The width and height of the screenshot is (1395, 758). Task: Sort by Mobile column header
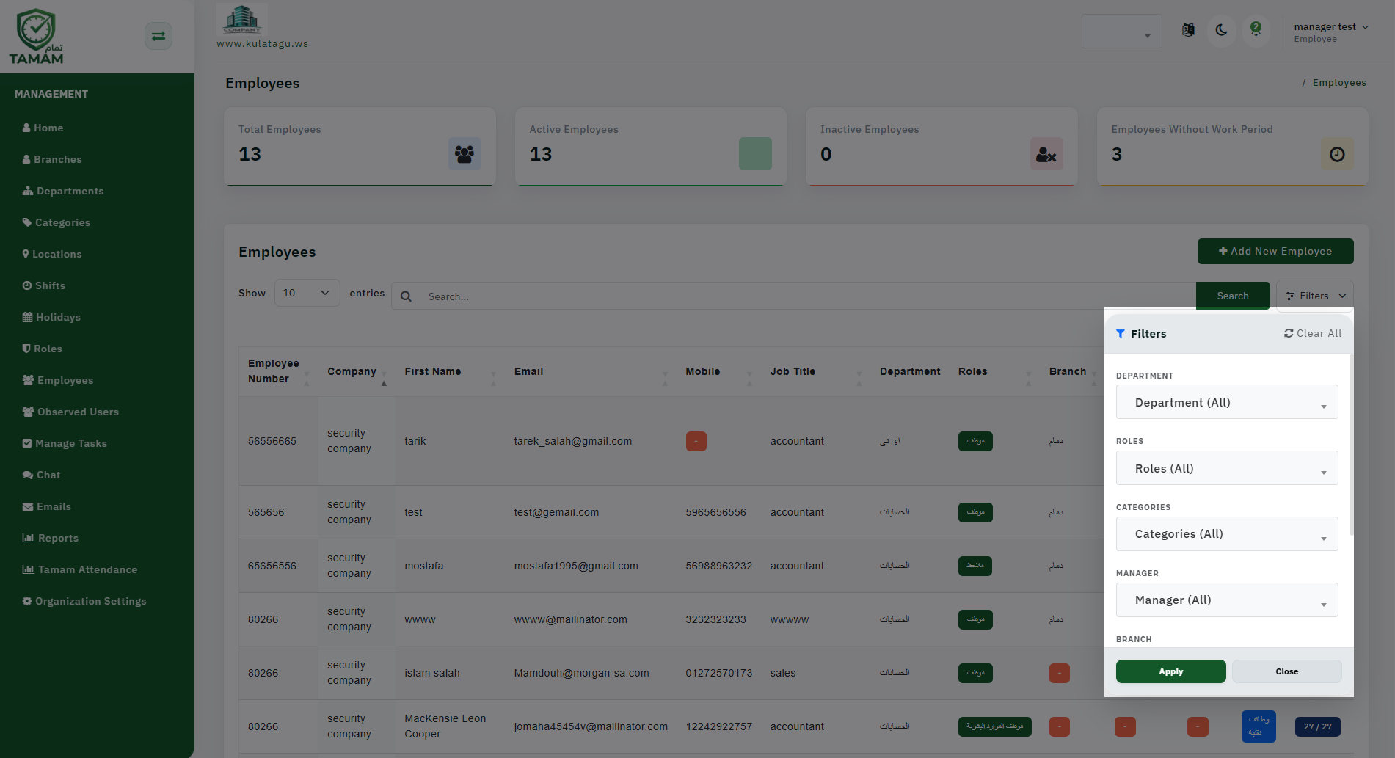click(718, 371)
